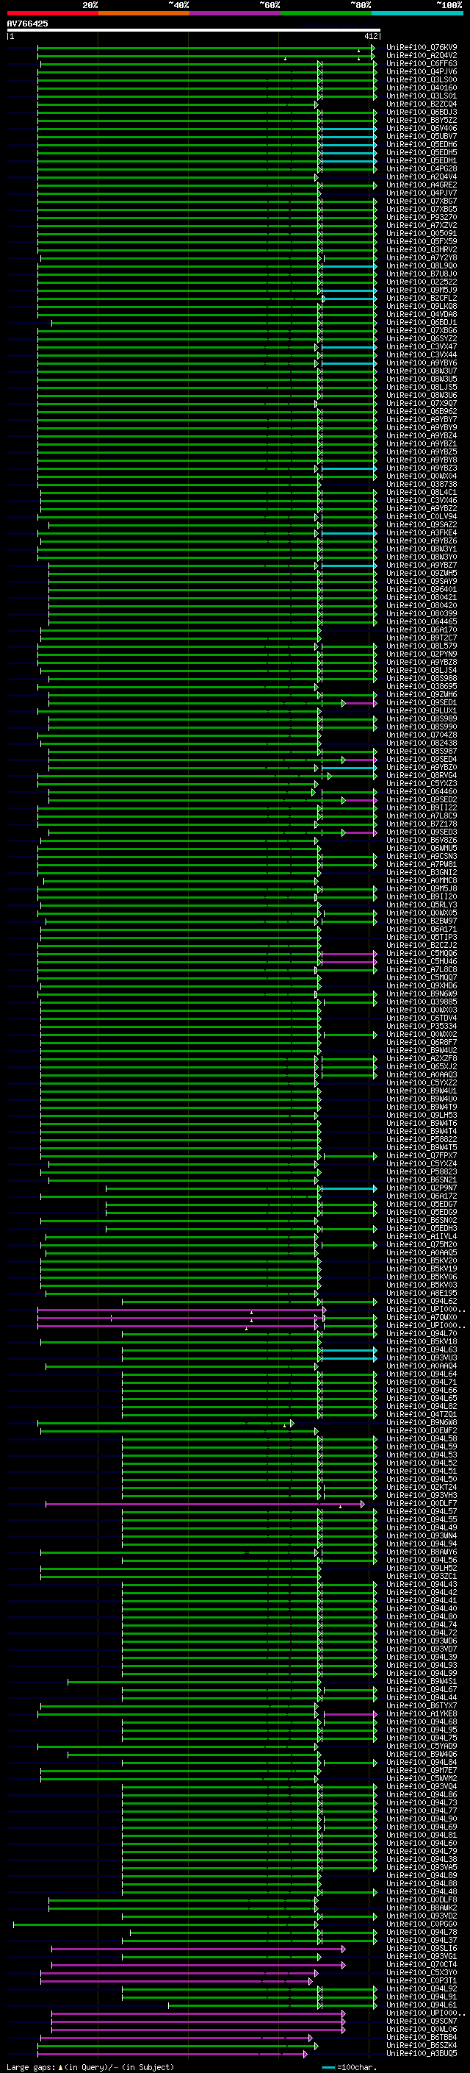Screen dimensions: 470x2073
Task: Select the UniRef100_Q65XJ2 label
Action: pyautogui.click(x=421, y=1066)
